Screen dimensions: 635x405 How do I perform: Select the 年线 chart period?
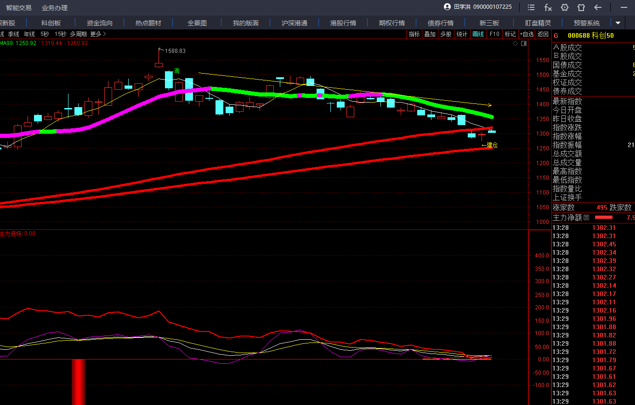(29, 34)
